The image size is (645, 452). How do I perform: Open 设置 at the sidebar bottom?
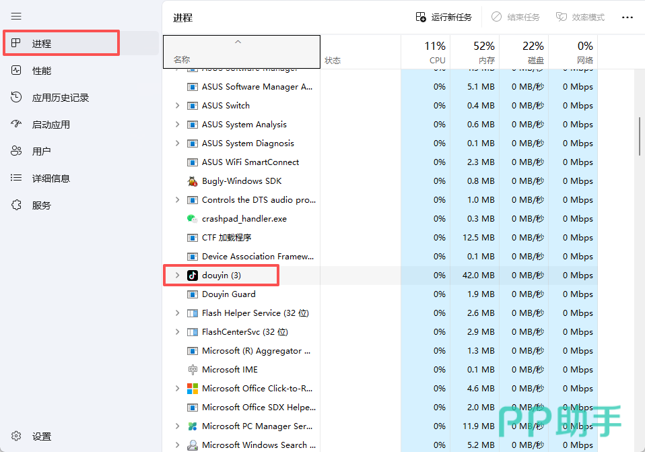point(41,437)
